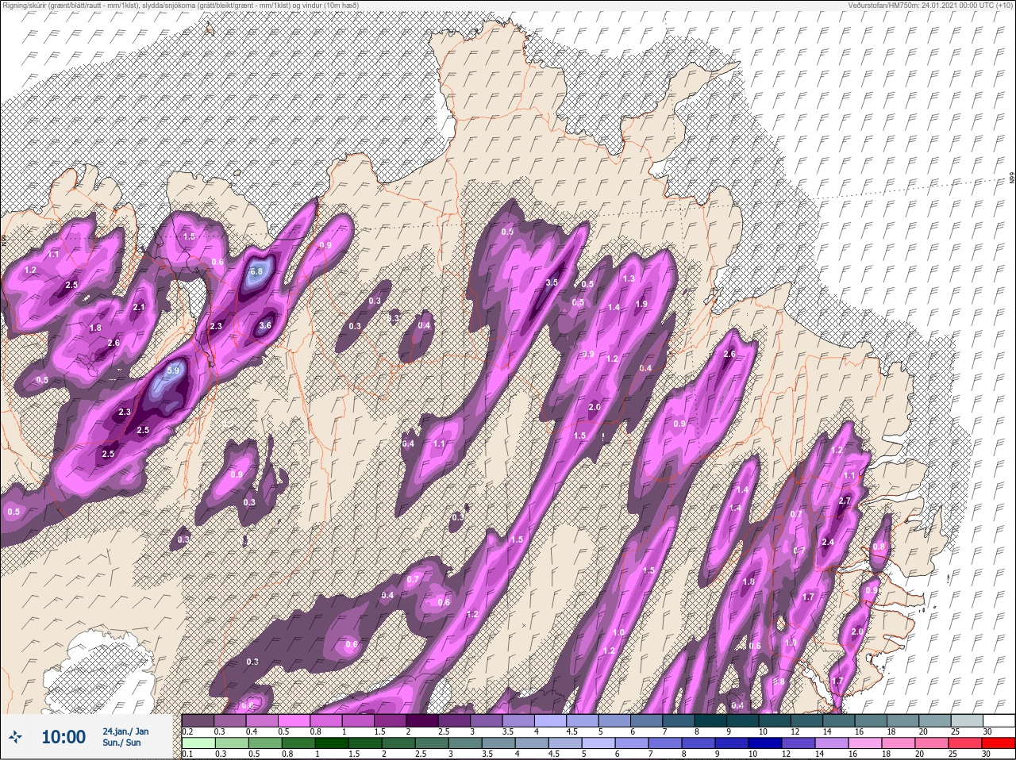1016x760 pixels.
Task: Click the four-pointed star icon beside the time
Action: [x=16, y=737]
